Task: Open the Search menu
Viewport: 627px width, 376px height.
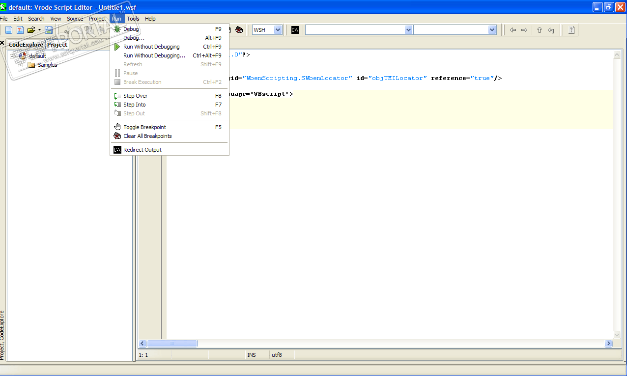Action: (36, 19)
